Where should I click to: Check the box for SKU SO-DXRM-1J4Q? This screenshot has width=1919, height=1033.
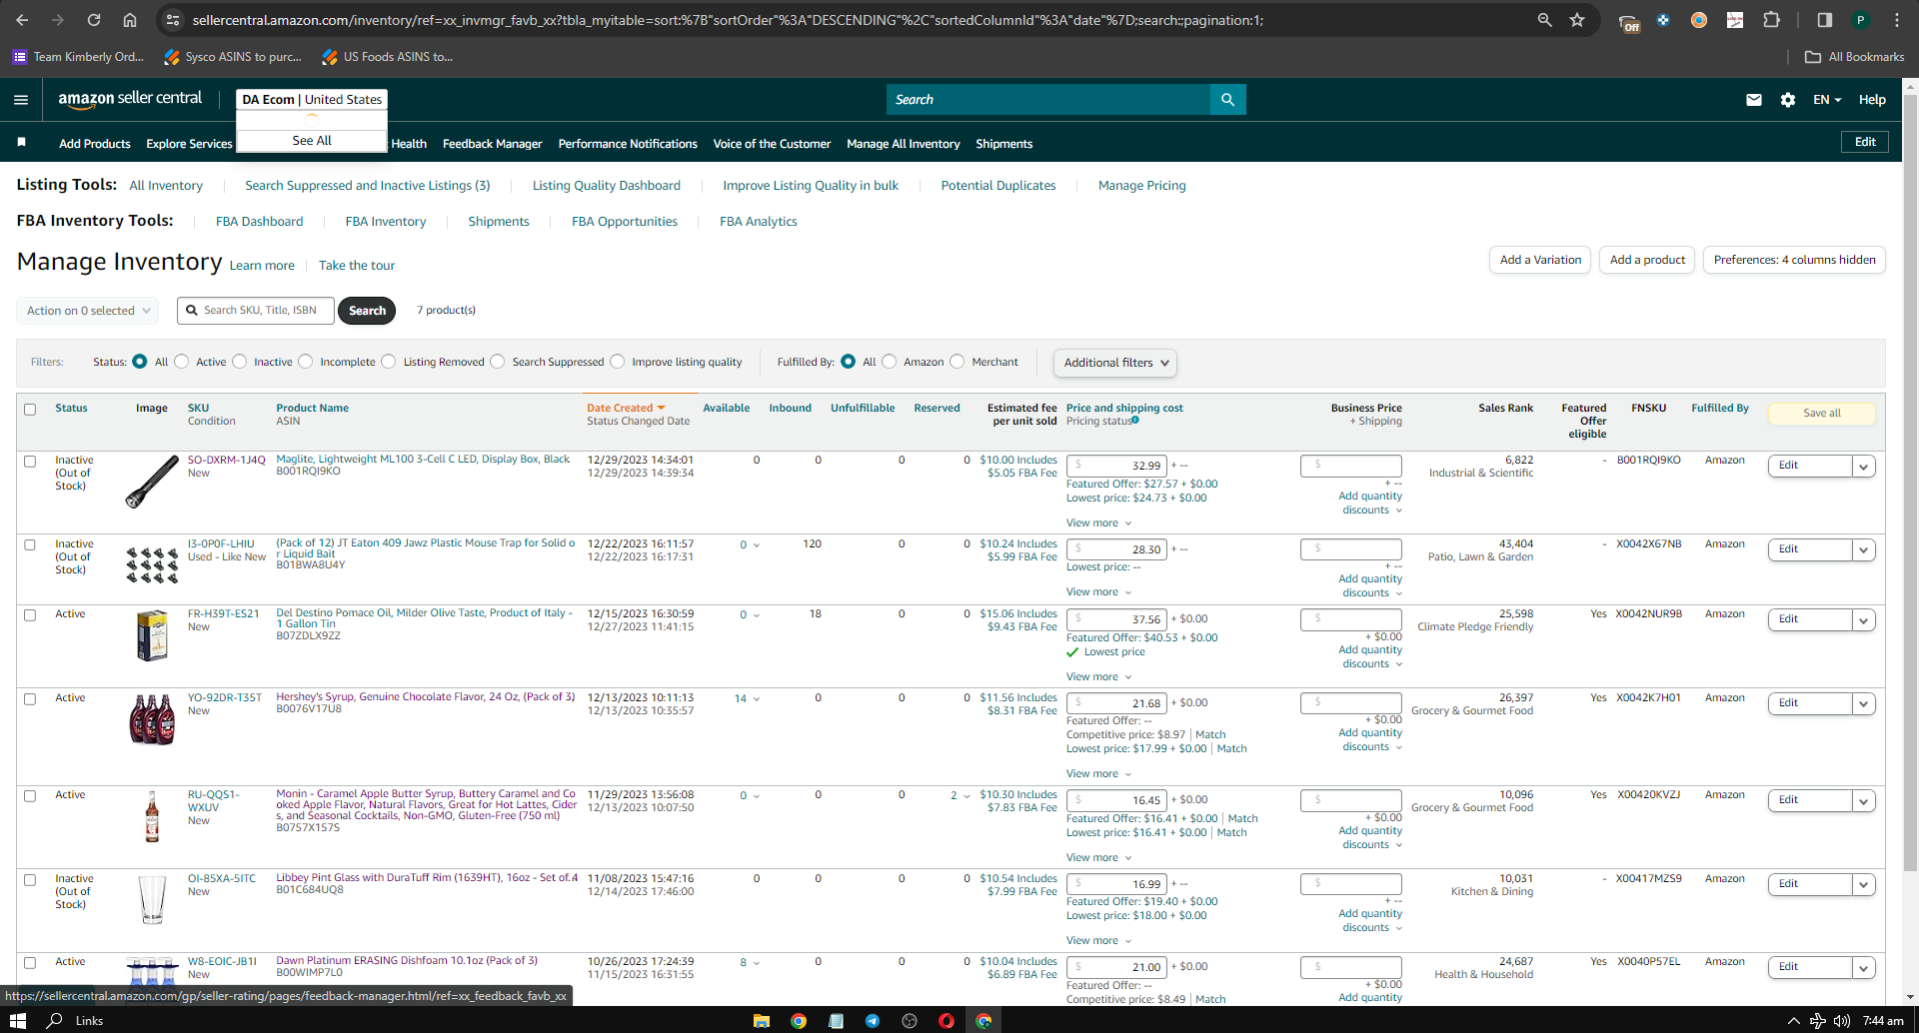tap(30, 462)
